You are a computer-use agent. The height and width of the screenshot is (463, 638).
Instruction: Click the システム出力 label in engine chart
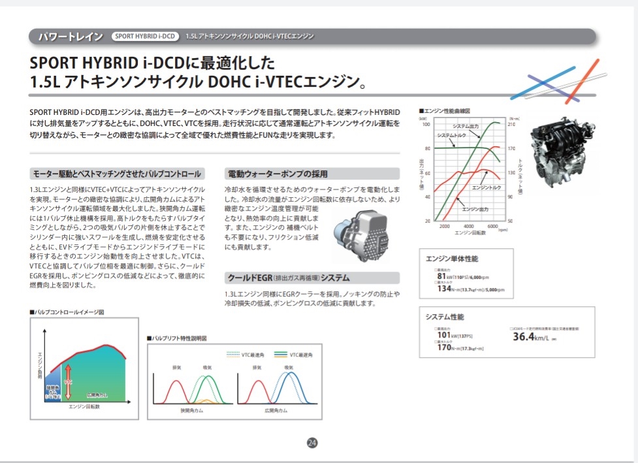pos(466,126)
